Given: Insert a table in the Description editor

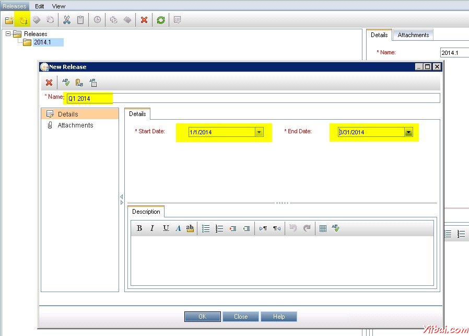Looking at the screenshot, I should pos(323,228).
